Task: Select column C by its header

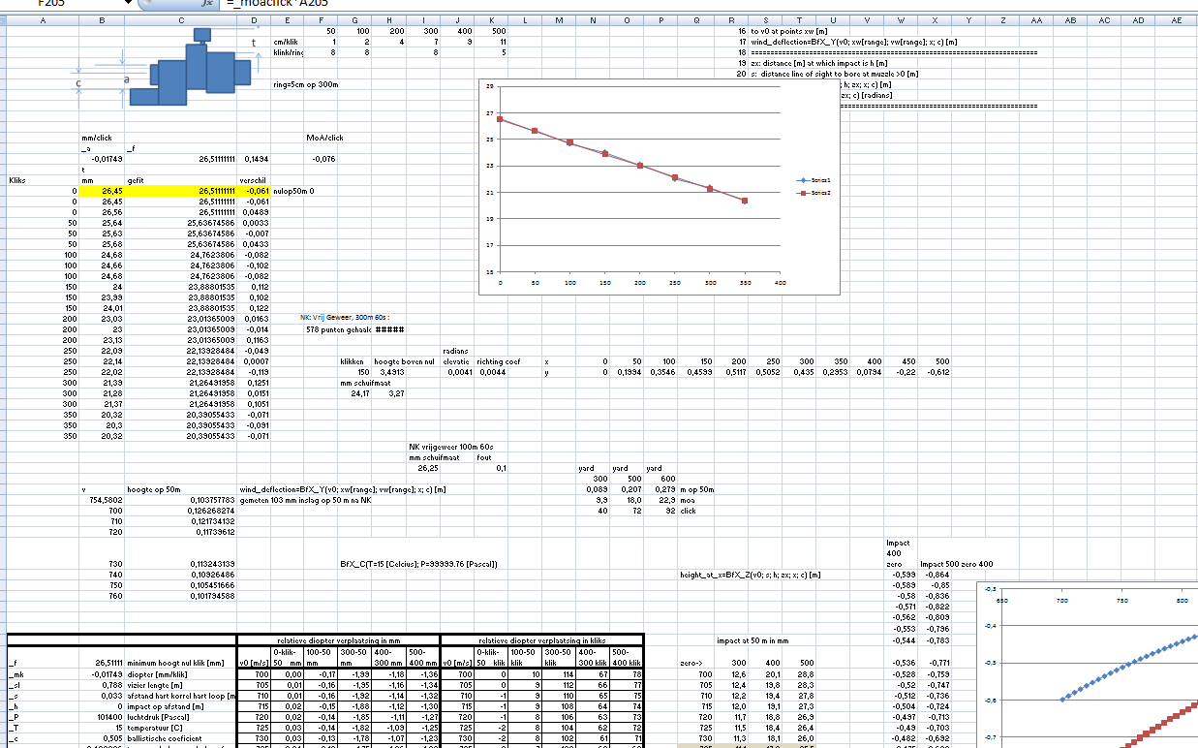Action: click(x=181, y=19)
